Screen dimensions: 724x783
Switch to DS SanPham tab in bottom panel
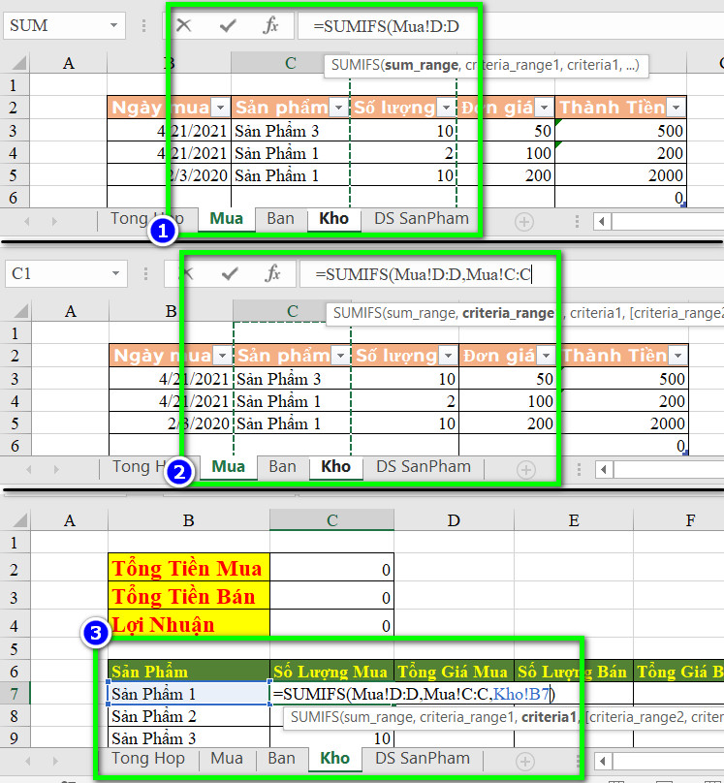[x=423, y=758]
